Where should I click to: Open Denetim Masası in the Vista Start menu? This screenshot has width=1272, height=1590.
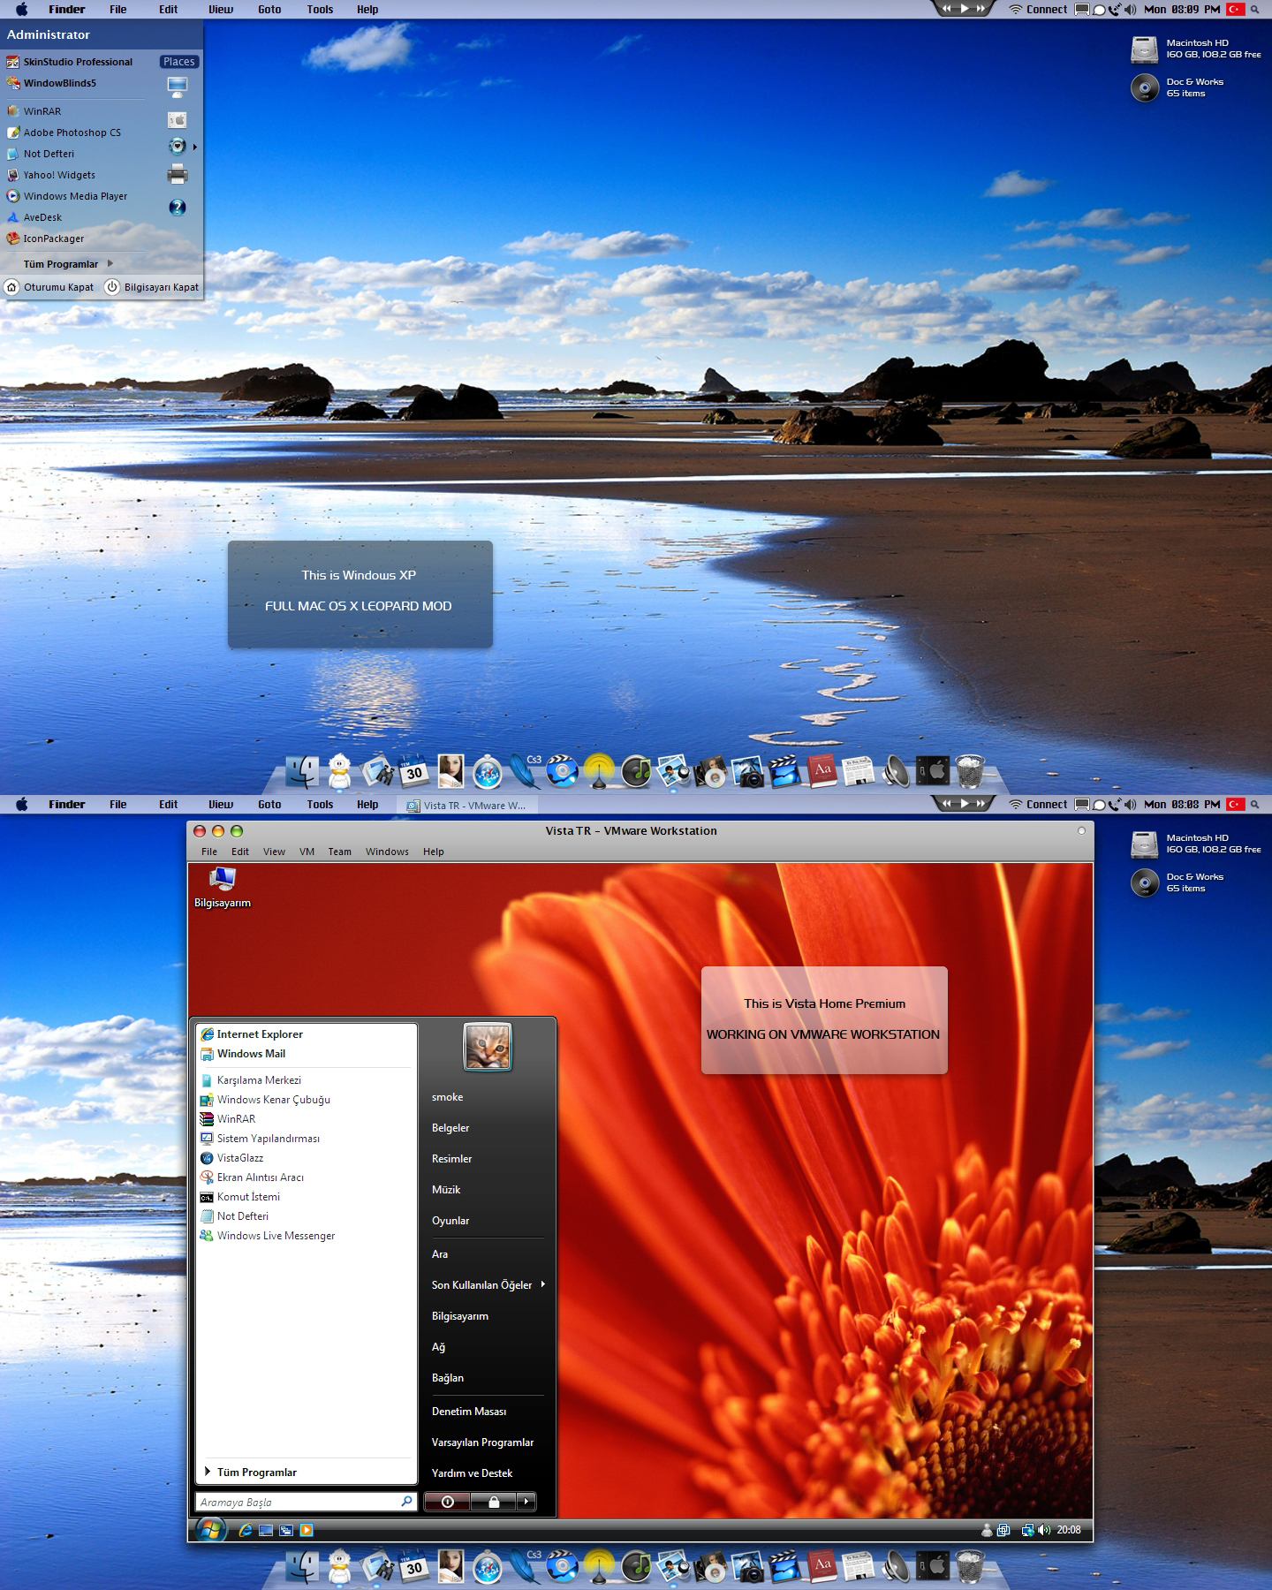469,1411
